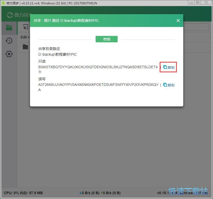Open the history clock sidebar icon

coord(9,41)
